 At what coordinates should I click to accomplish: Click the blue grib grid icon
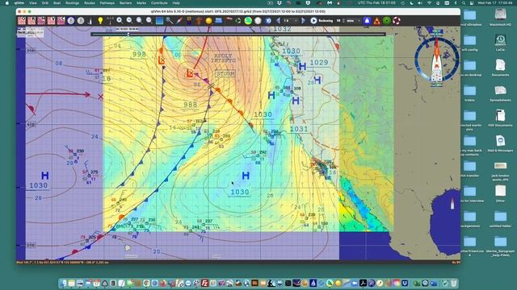(219, 21)
